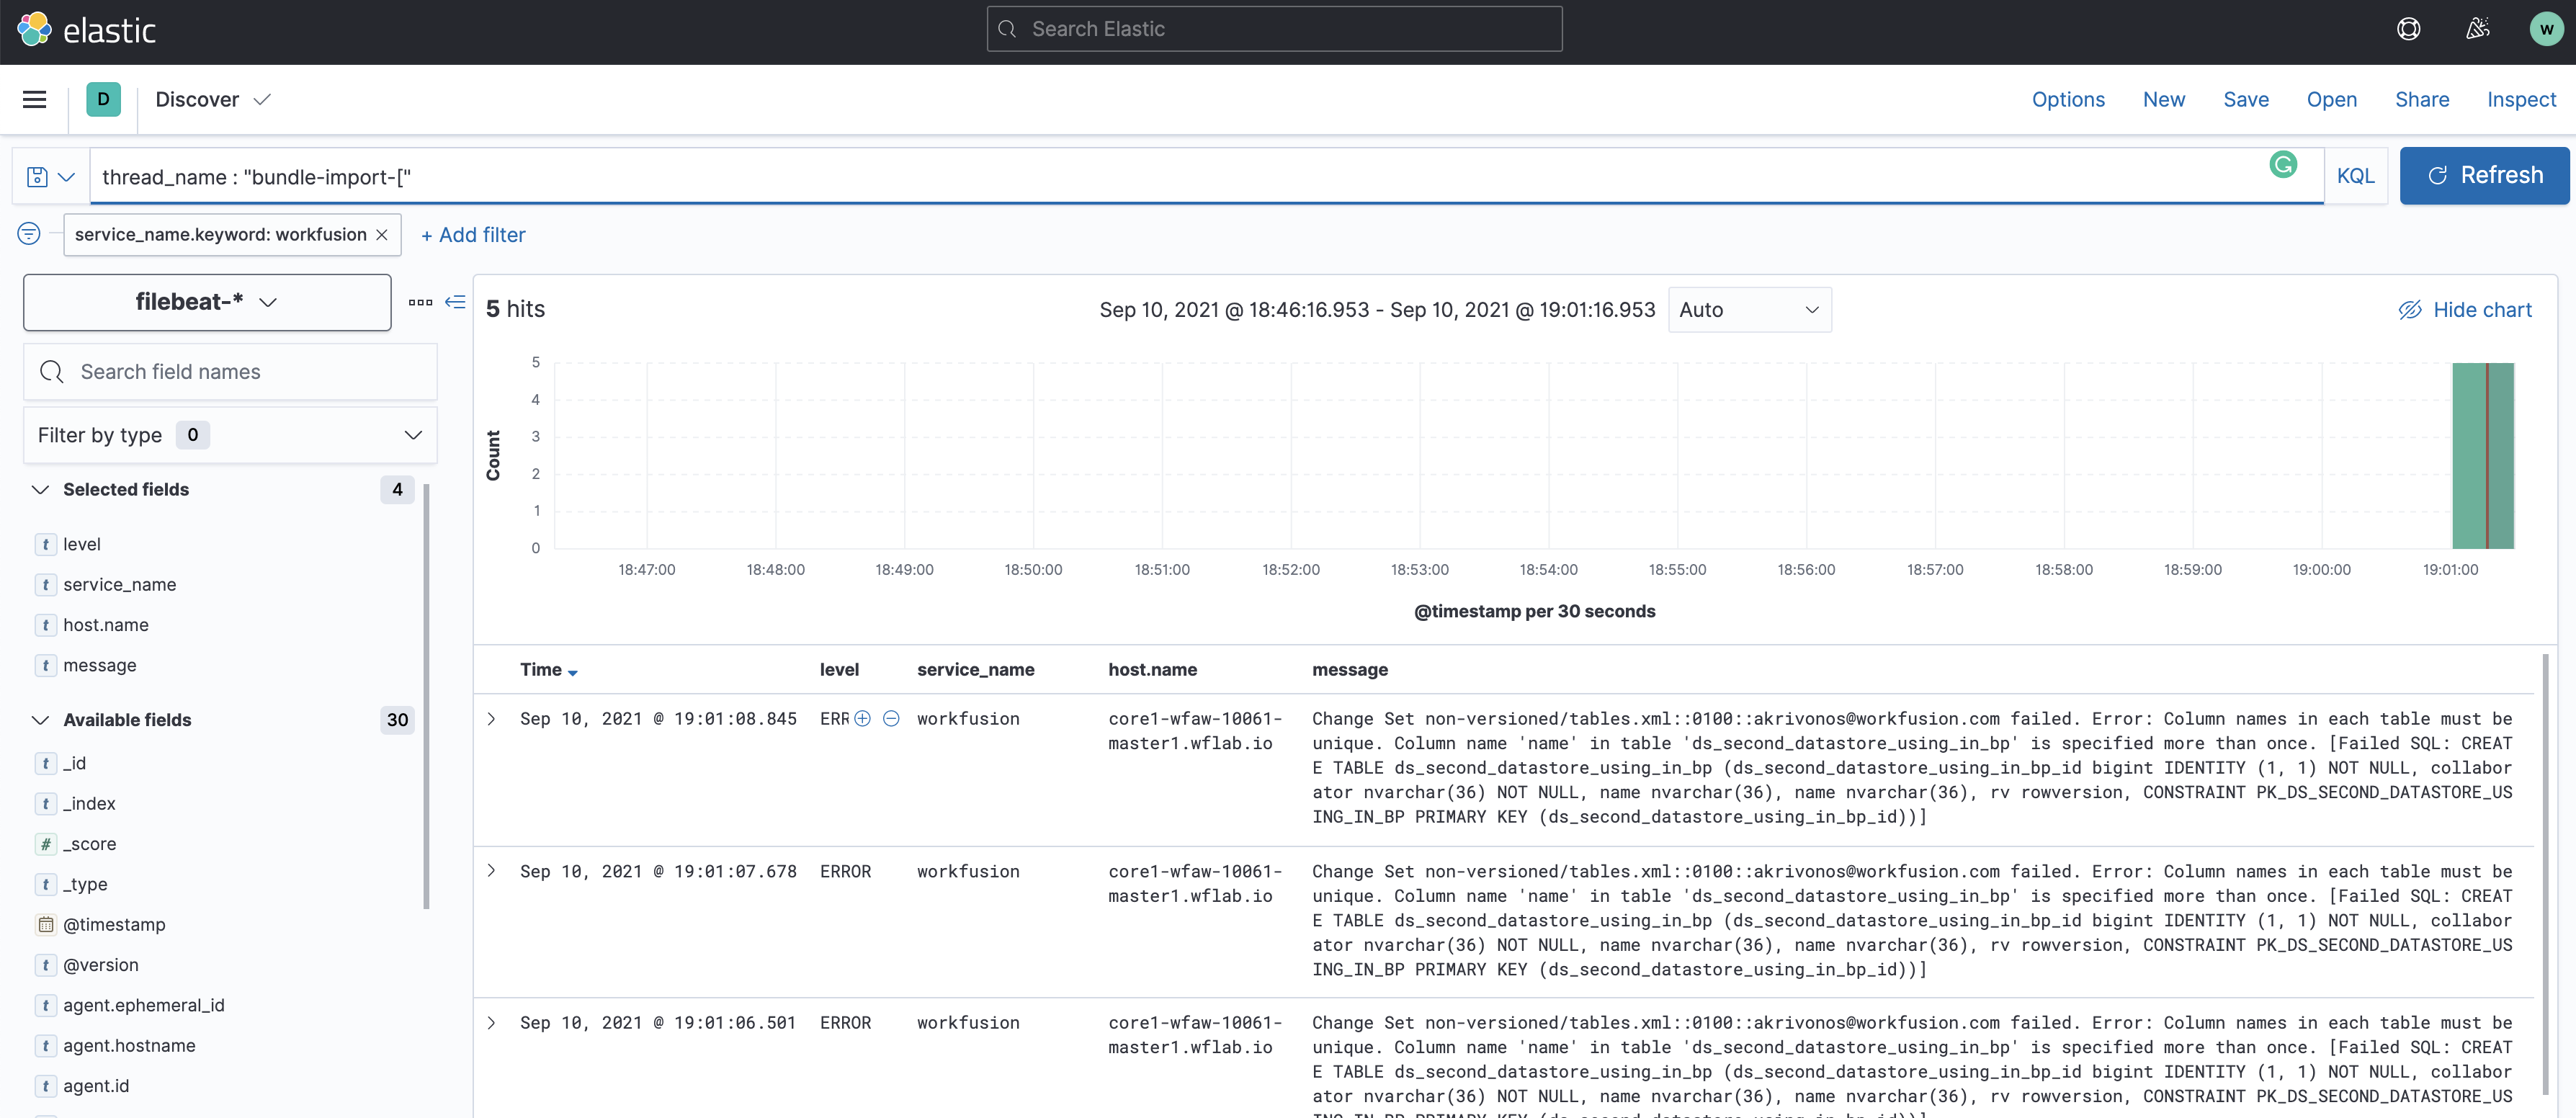Collapse the Selected fields section
Screen dimensions: 2576x1118
40,490
